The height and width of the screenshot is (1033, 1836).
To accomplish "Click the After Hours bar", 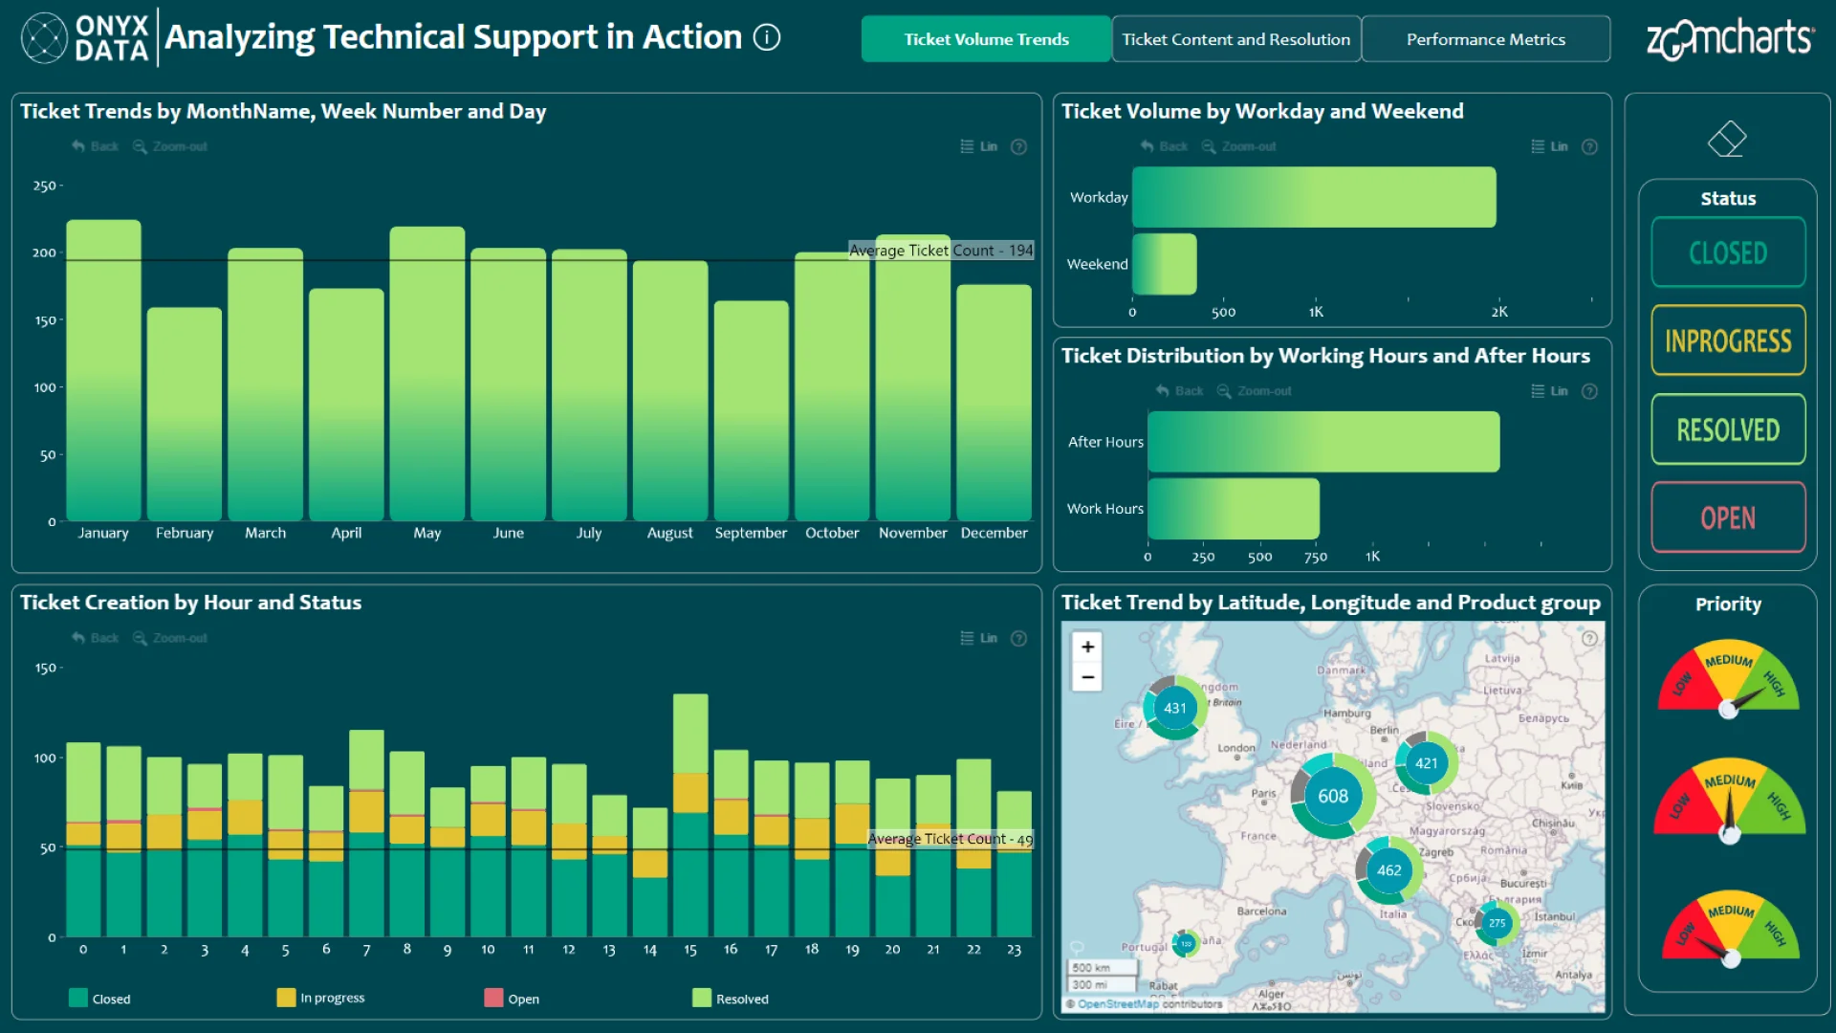I will coord(1323,442).
